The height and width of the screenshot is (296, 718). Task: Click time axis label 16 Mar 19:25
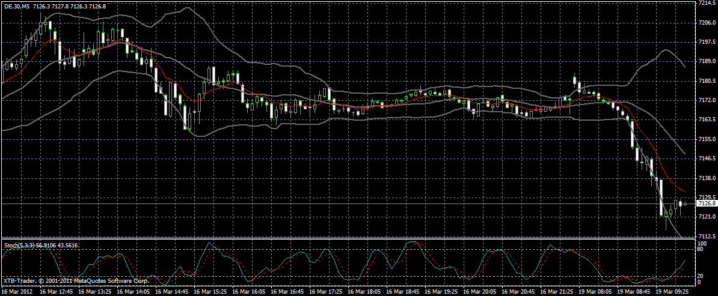pos(441,291)
